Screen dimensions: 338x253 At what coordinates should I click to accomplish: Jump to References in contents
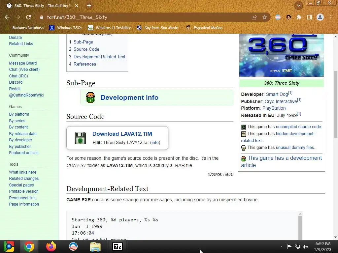[x=85, y=64]
